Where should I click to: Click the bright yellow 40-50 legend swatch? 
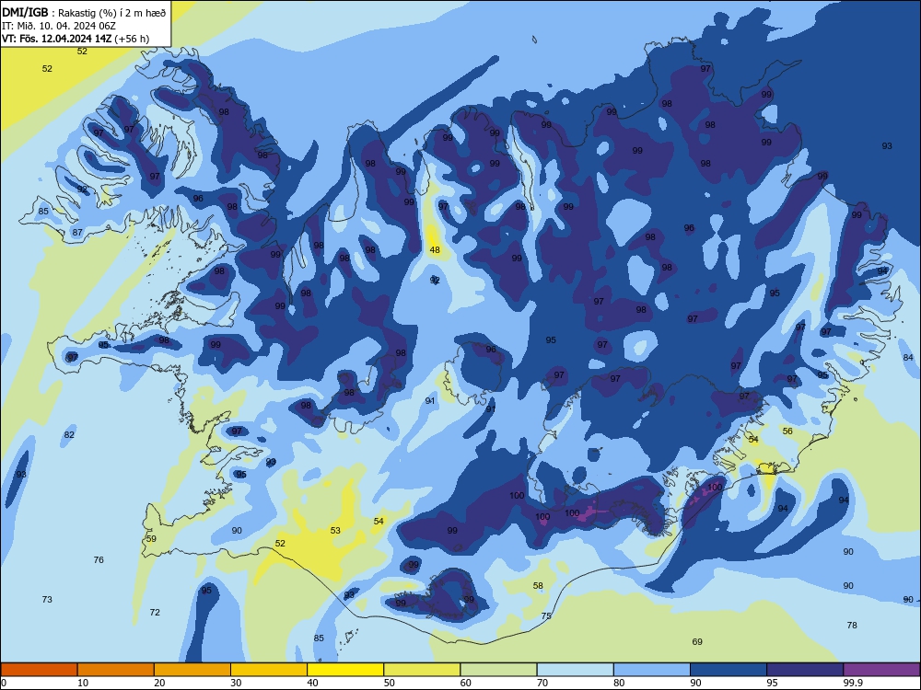(x=345, y=670)
